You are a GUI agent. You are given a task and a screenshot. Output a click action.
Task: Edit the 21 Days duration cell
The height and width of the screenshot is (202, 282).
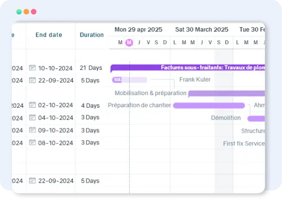pyautogui.click(x=90, y=68)
